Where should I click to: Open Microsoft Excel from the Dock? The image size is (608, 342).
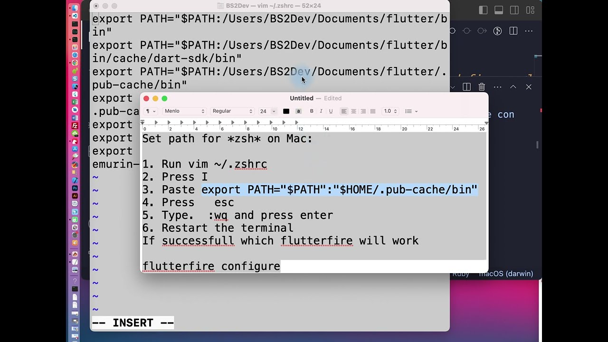(75, 102)
